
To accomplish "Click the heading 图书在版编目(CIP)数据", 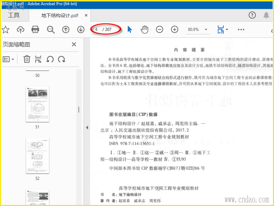I will coord(133,115).
